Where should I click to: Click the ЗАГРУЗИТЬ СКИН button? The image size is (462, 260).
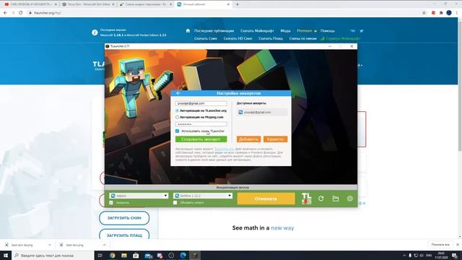[x=124, y=218]
